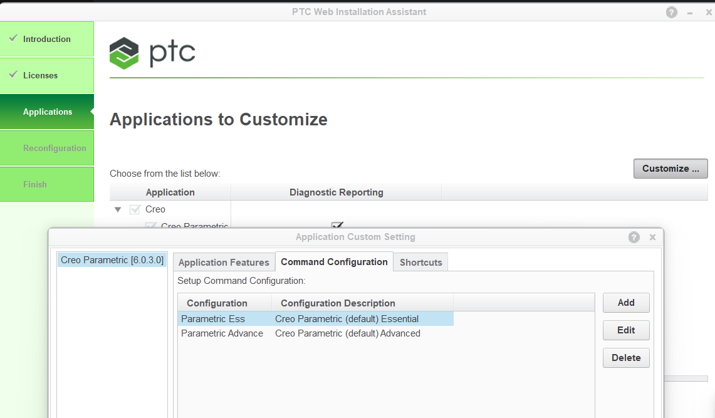Image resolution: width=715 pixels, height=418 pixels.
Task: Switch to the Application Features tab
Action: click(223, 262)
